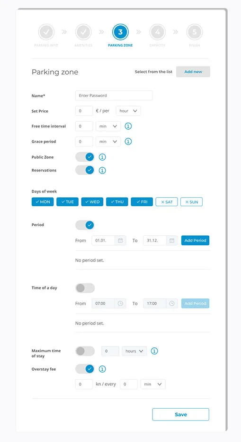
Task: Click info icon next to Free time interval
Action: (128, 126)
